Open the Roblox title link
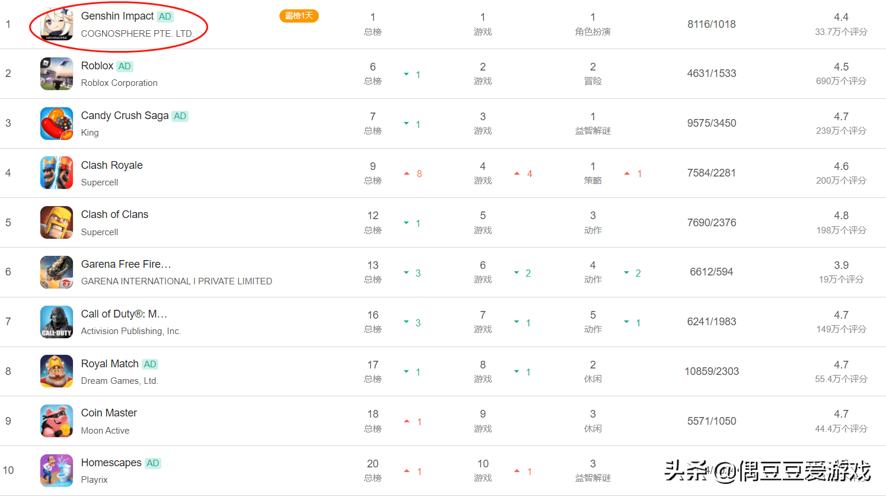886x497 pixels. 97,66
